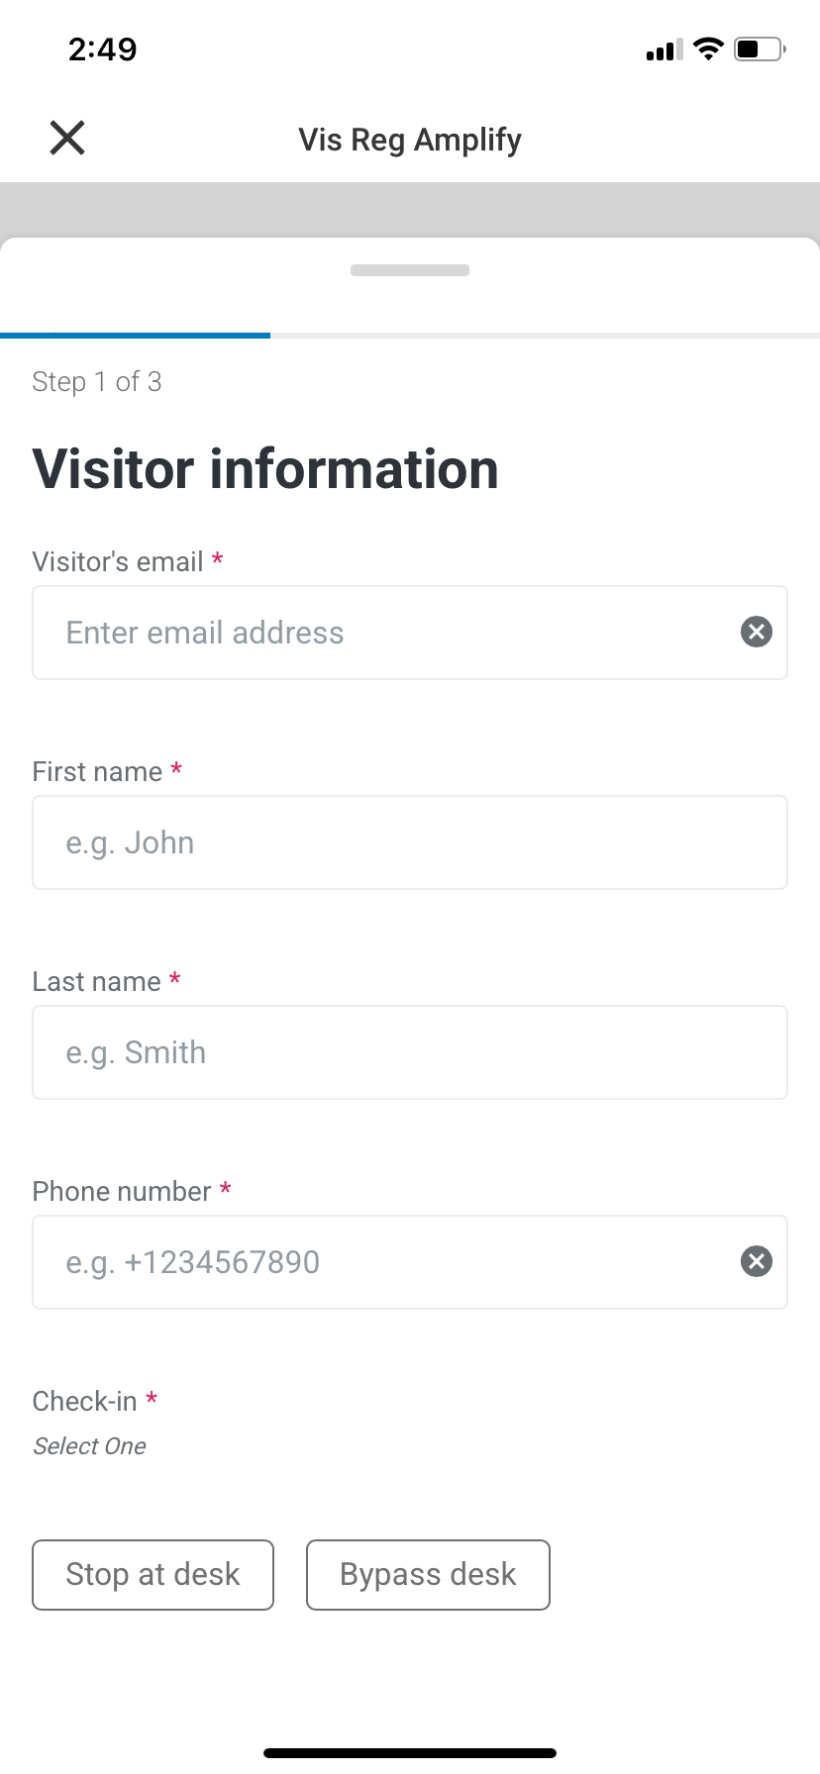Tap the cellular signal bars icon

click(665, 50)
